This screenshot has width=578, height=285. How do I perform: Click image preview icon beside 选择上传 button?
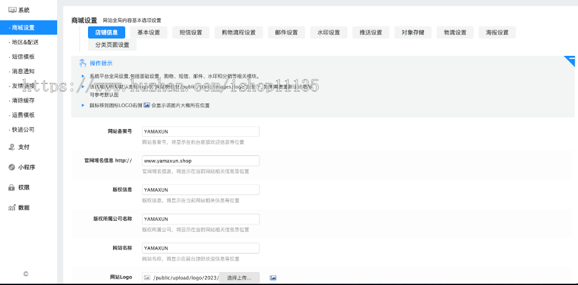coord(273,278)
